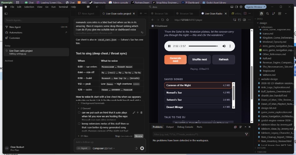The image size is (296, 155).
Task: Open the Composer 2.5 Fast model dropdown
Action: [104, 148]
